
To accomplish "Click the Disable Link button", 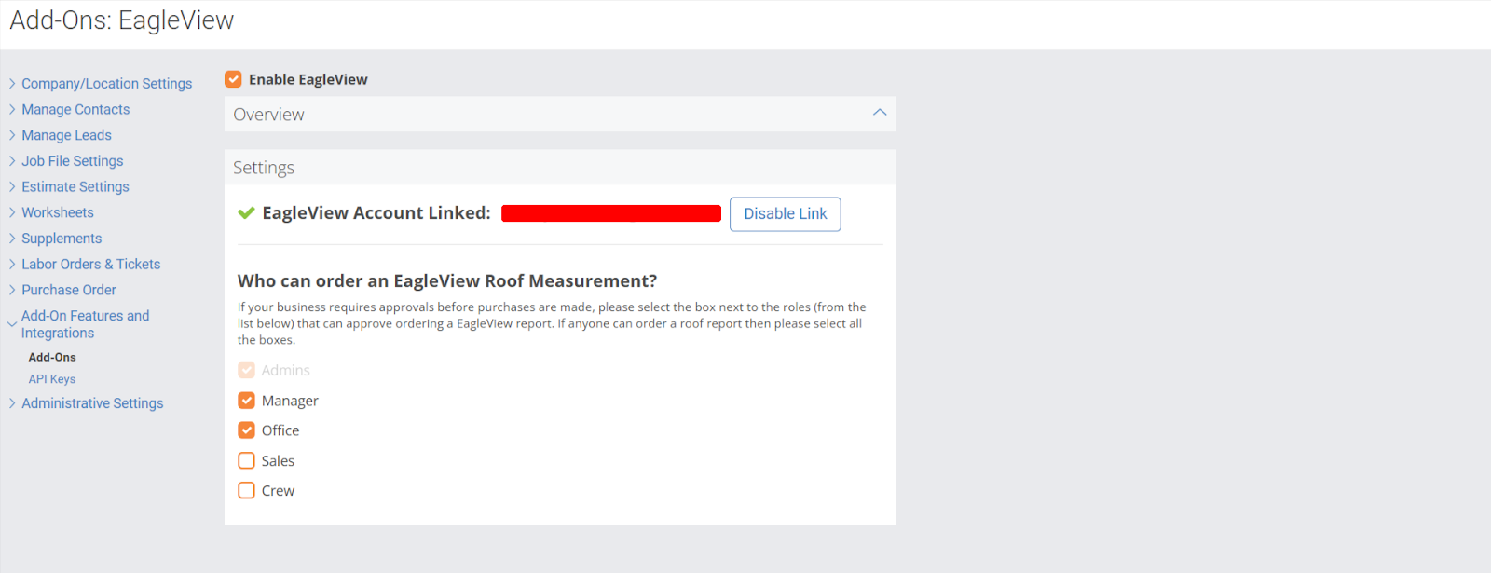I will 785,214.
